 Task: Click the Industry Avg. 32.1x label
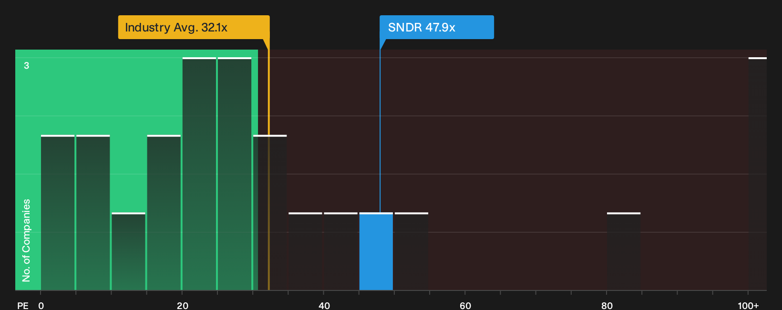194,27
